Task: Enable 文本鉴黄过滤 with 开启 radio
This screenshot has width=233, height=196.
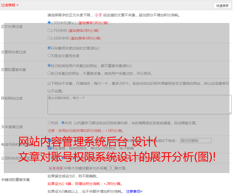Action: coord(49,123)
